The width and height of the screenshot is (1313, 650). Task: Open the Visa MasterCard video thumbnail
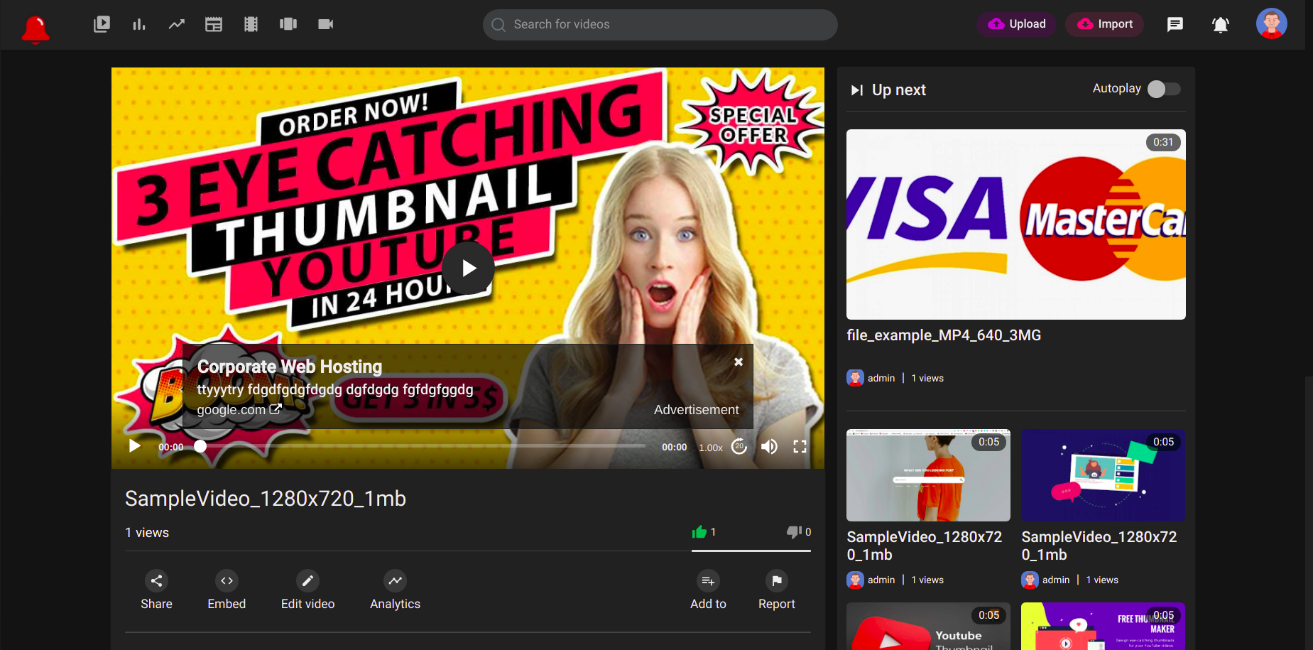pos(1015,224)
